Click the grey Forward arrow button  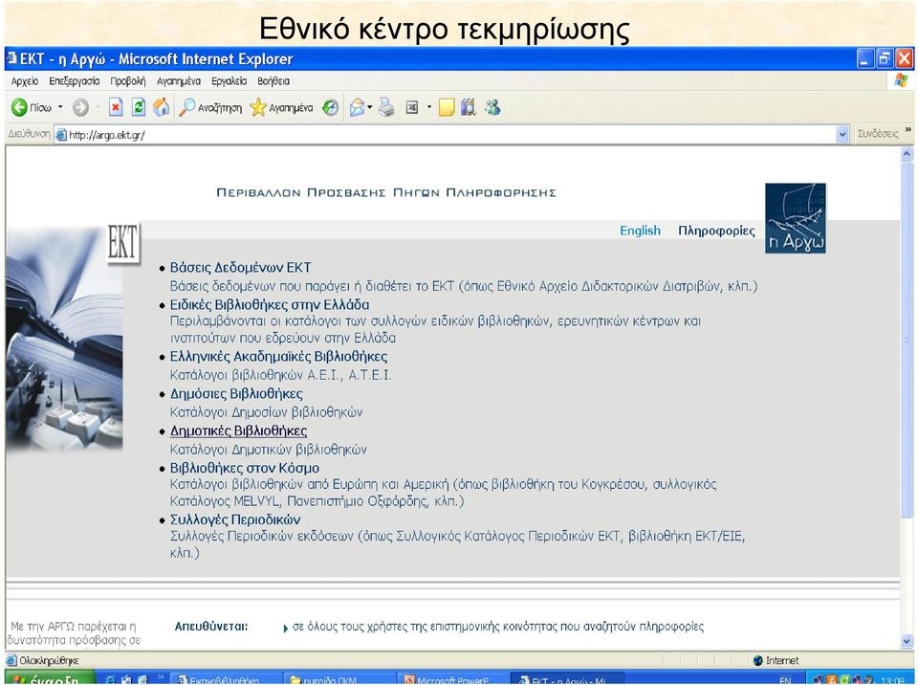coord(80,107)
